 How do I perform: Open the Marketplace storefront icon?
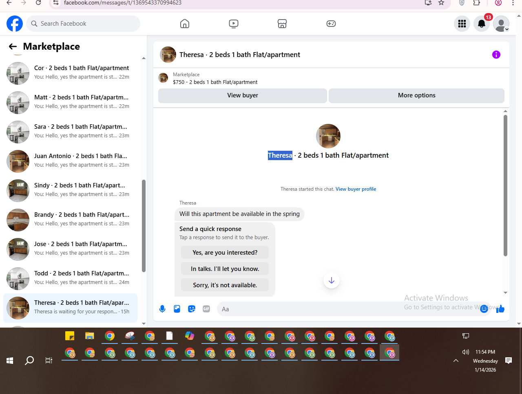[282, 24]
